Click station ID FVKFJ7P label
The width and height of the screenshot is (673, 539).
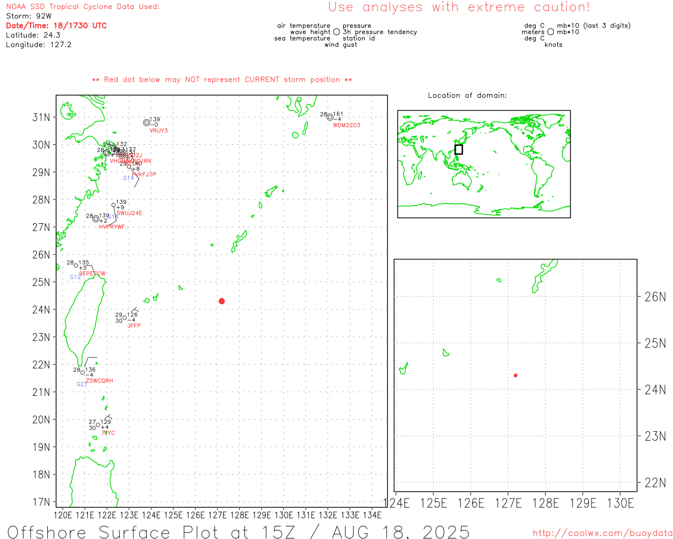144,174
